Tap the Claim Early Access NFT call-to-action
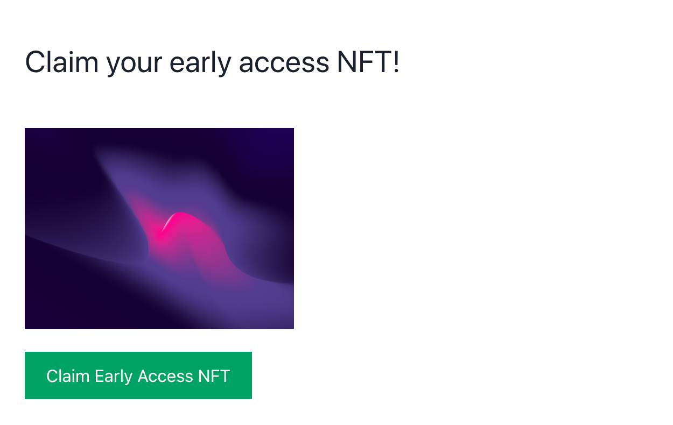The width and height of the screenshot is (673, 425). point(138,376)
